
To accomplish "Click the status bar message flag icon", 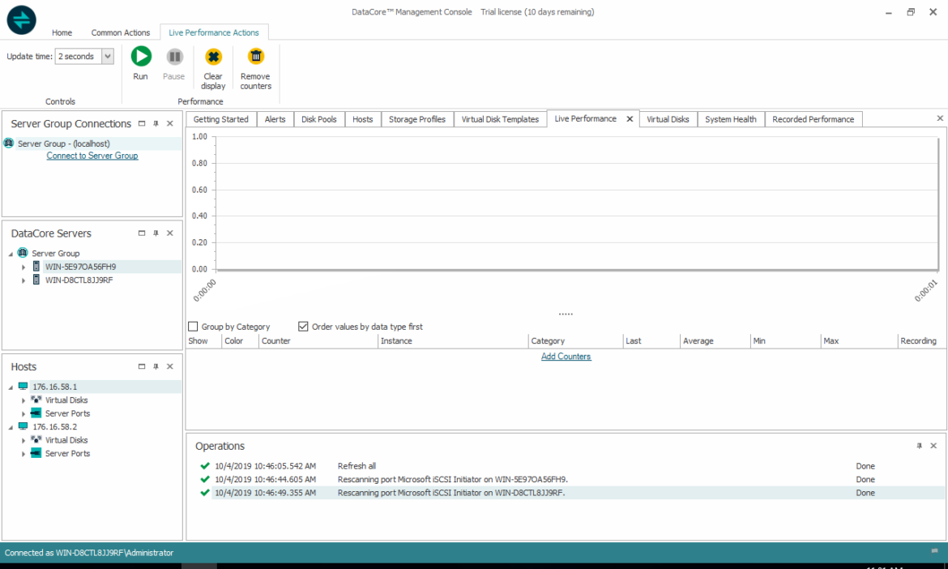I will point(935,551).
